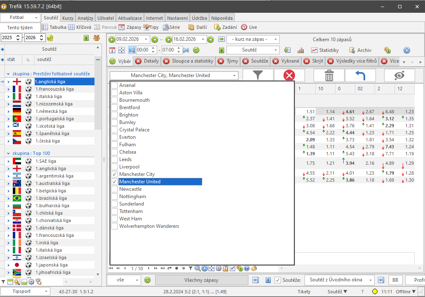Click the Všechny zápasy button
The image size is (425, 297).
[201, 280]
